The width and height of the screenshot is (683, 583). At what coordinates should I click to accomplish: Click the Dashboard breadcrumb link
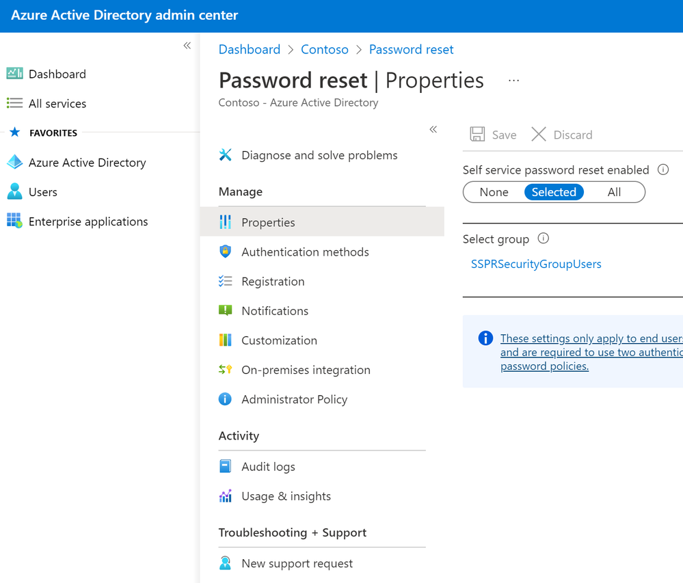[249, 49]
